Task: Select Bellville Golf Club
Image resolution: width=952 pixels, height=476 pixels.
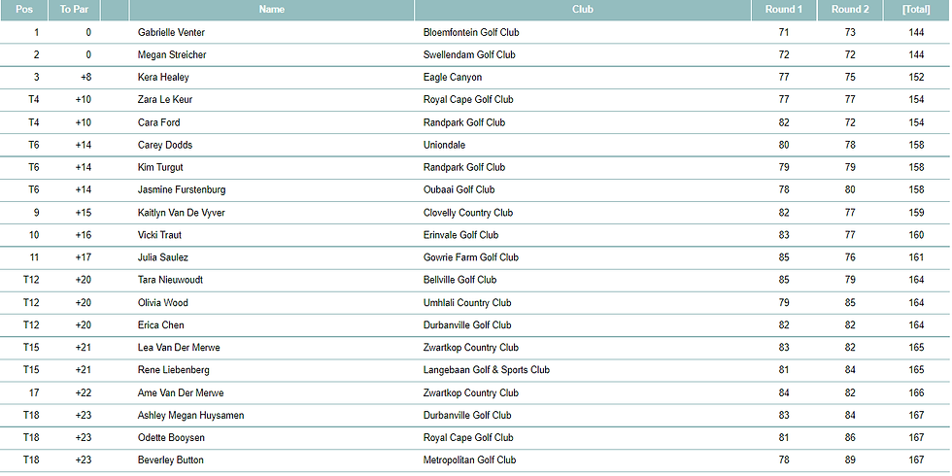Action: pyautogui.click(x=459, y=281)
